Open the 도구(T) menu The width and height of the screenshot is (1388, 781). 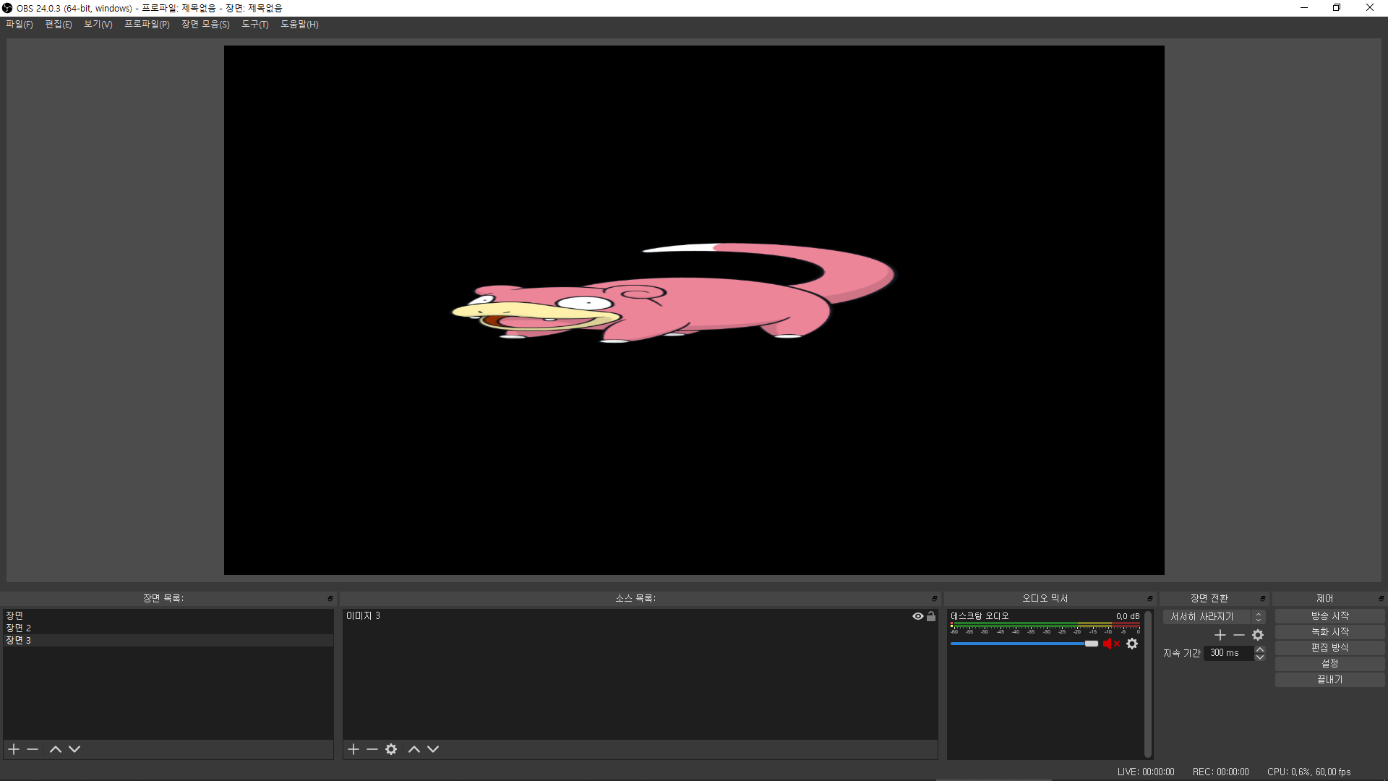pos(254,25)
